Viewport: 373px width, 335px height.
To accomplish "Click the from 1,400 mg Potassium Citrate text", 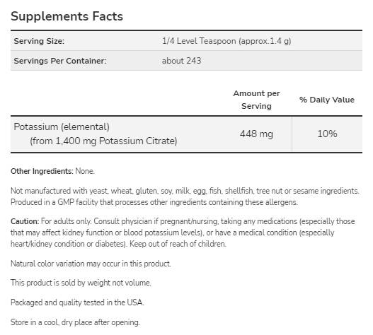I will click(103, 141).
